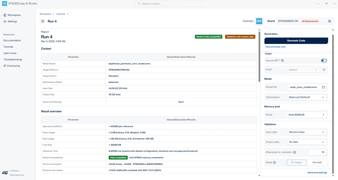
Task: Open the Troubleshooting resource
Action: point(13,60)
